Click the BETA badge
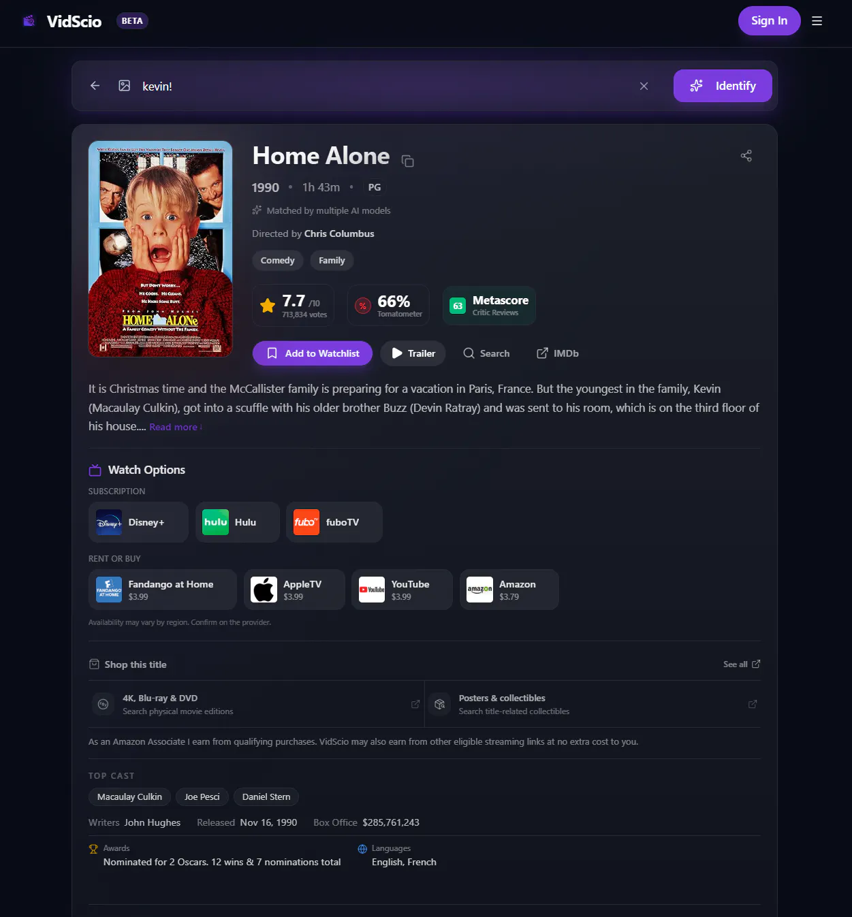 pos(132,21)
